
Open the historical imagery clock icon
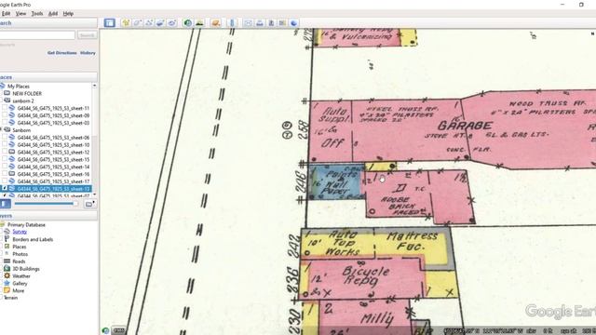tap(187, 22)
